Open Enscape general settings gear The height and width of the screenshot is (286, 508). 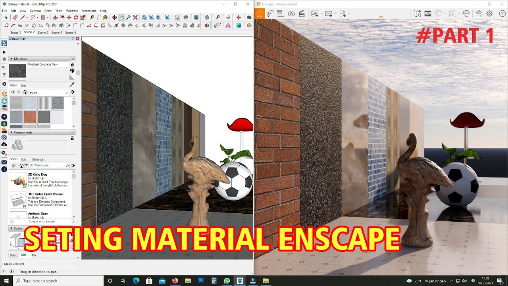tap(489, 14)
